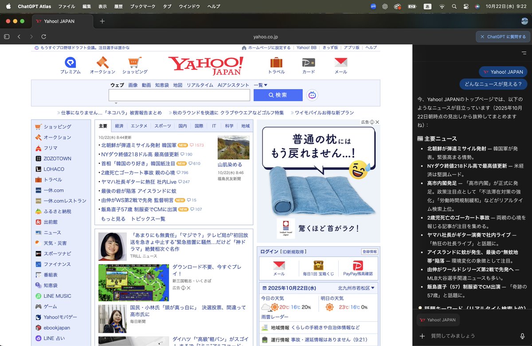Select 画像 search category
This screenshot has width=532, height=346.
click(133, 85)
